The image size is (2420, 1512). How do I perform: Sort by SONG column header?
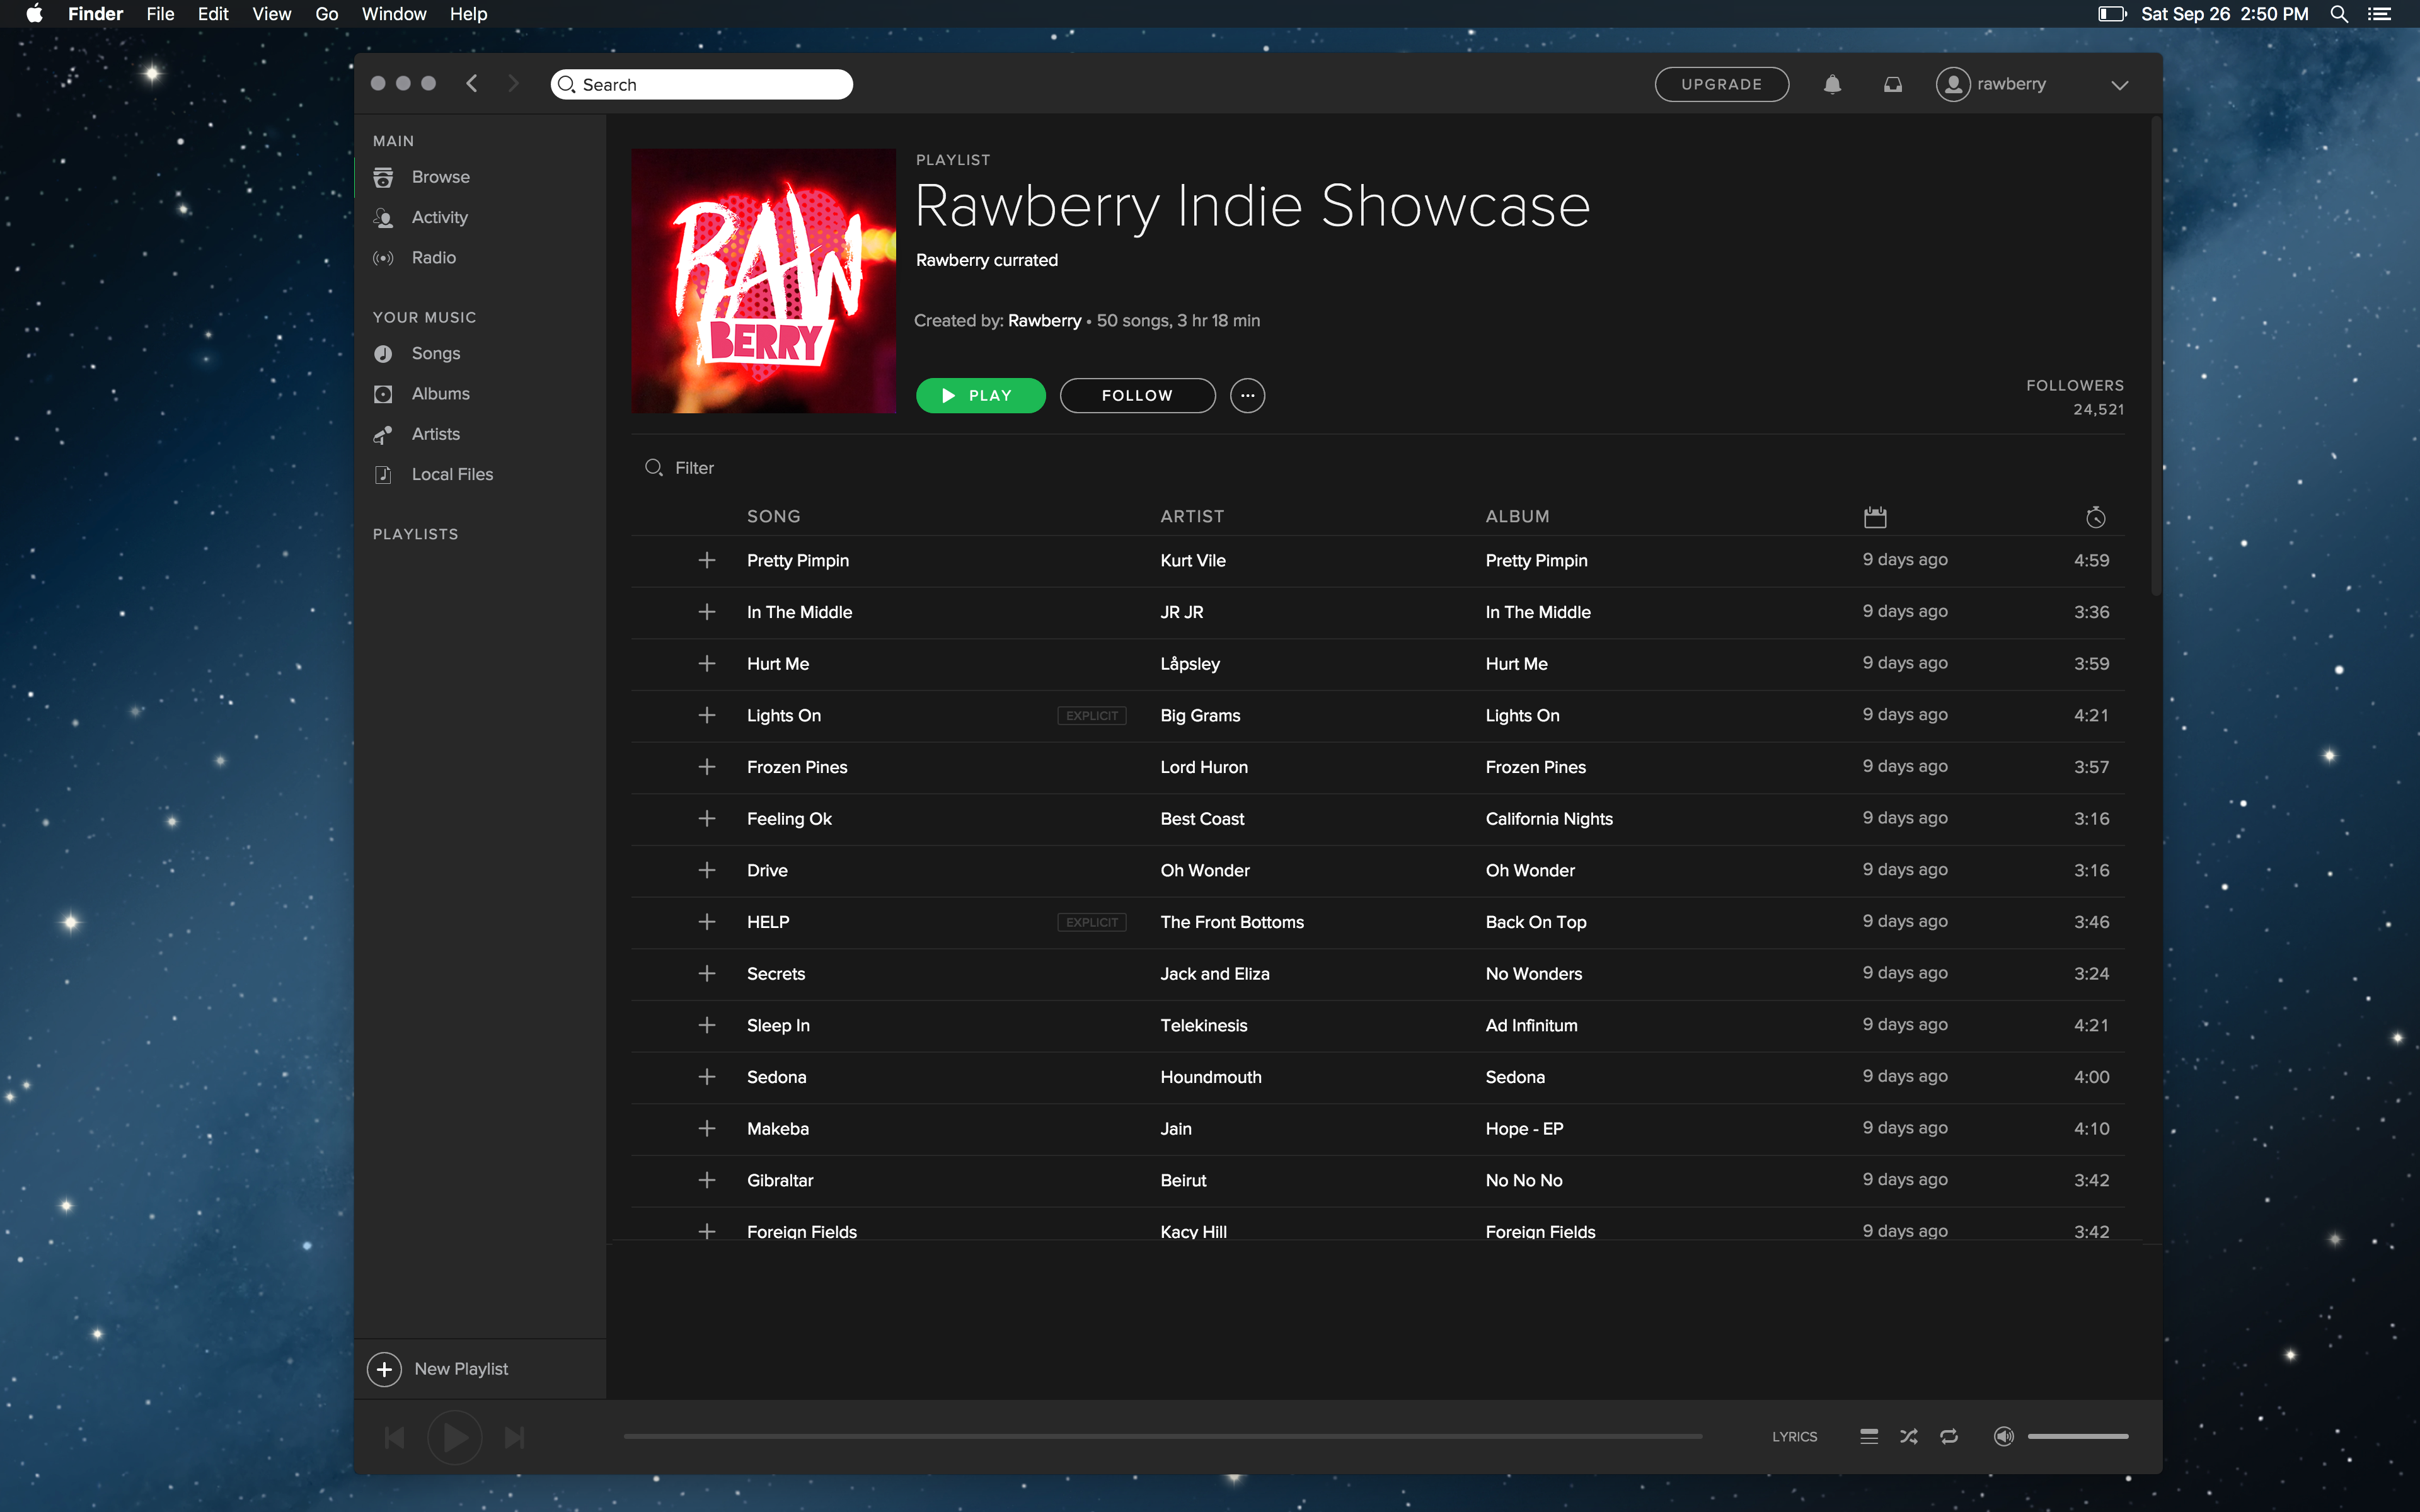[x=773, y=516]
